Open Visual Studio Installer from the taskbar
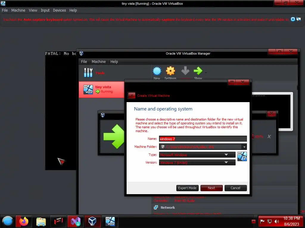Screen dimensions: 305x228 (x=75, y=221)
